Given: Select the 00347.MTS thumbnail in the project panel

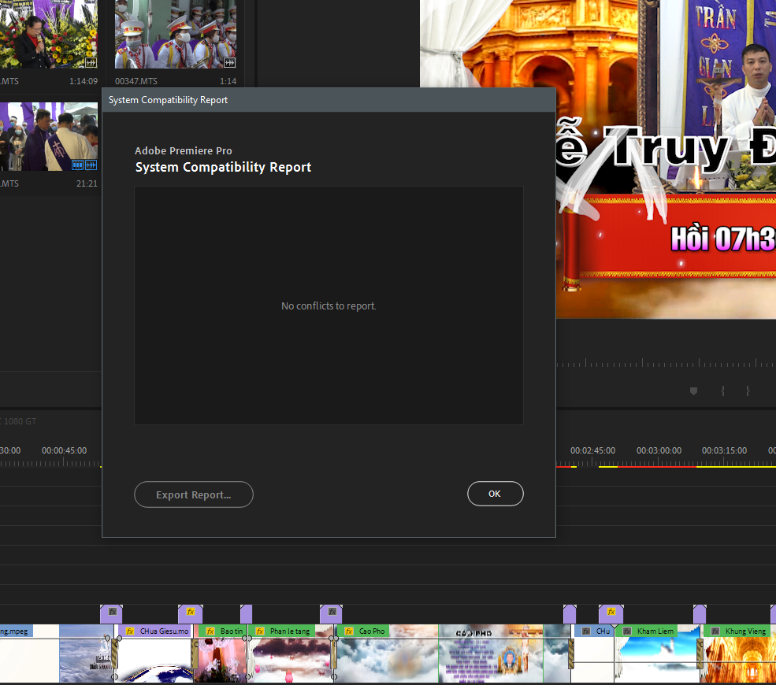Looking at the screenshot, I should 175,35.
